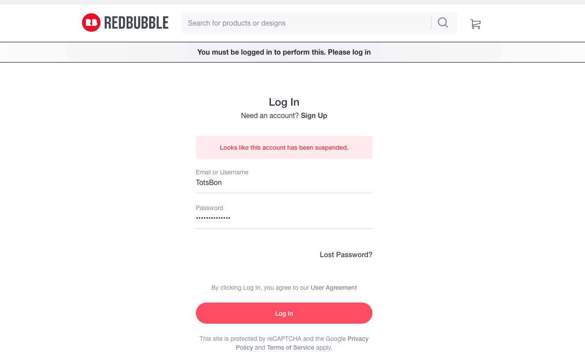Click the REDBUBBLE wordmark text
This screenshot has height=358, width=585.
[136, 23]
